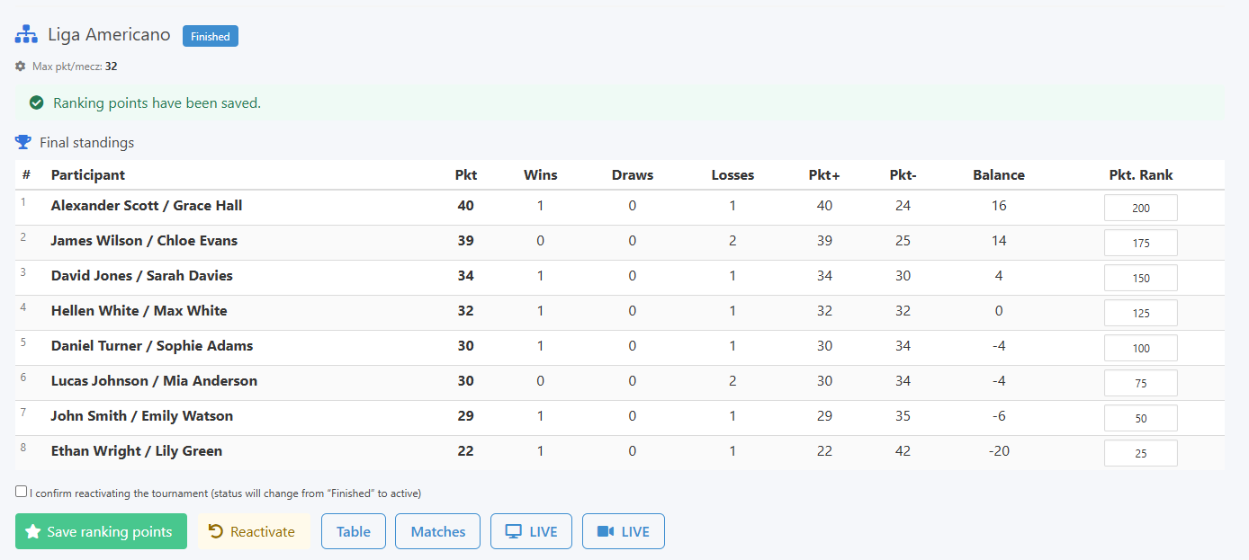Click the bold 40 points for Alexander Scott
The height and width of the screenshot is (560, 1249).
(465, 206)
